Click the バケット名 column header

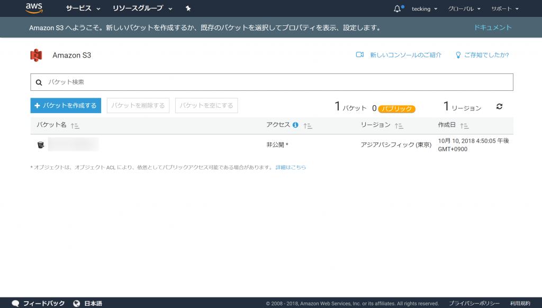(x=51, y=125)
